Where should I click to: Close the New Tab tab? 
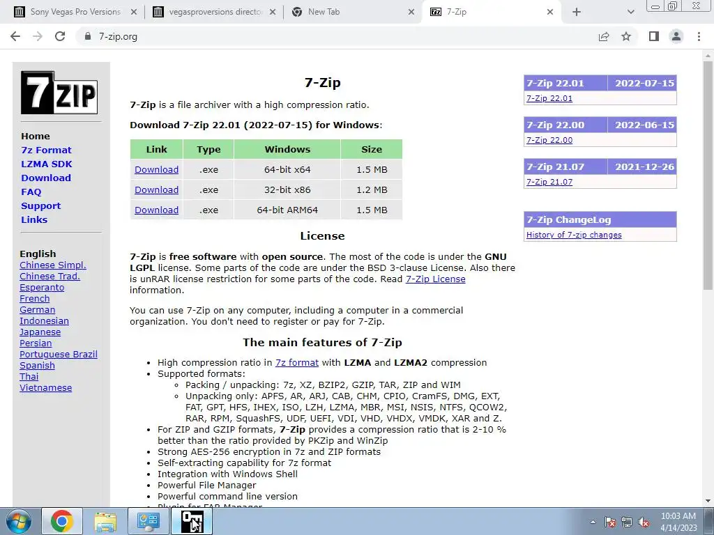[x=411, y=12]
